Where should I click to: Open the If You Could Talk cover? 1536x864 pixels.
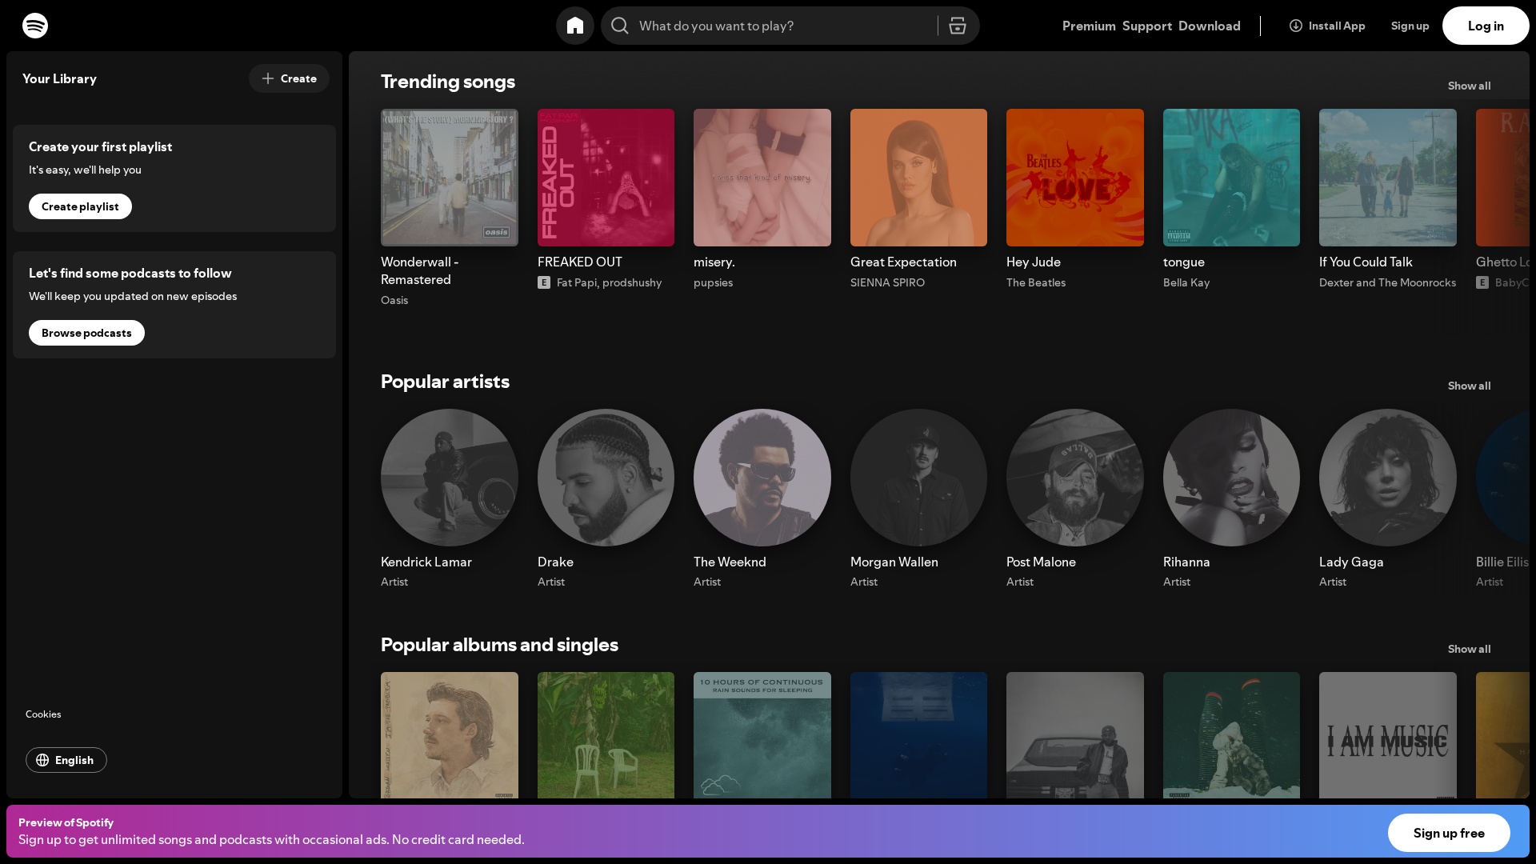tap(1388, 178)
